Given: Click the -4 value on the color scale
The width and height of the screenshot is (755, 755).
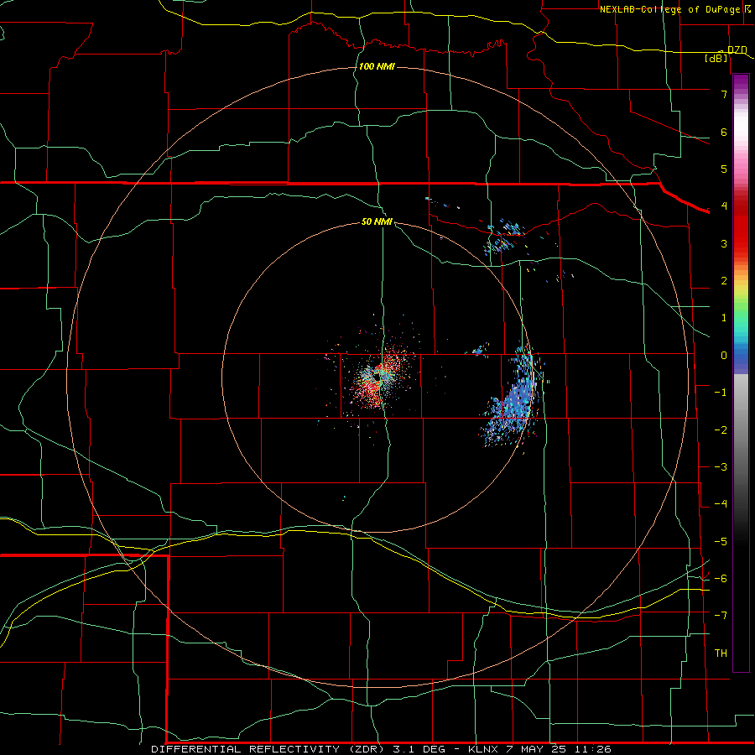Looking at the screenshot, I should pos(721,504).
